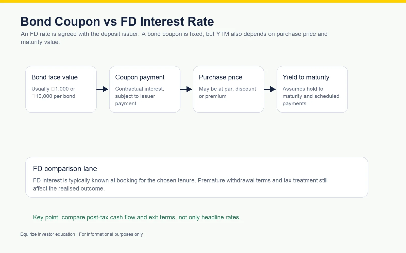Click the Equirize investor education footer
Viewport: 406px width, 253px height.
click(81, 234)
